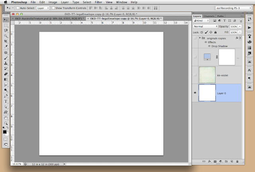Select the Brush tool
Image resolution: width=255 pixels, height=172 pixels.
(6, 58)
